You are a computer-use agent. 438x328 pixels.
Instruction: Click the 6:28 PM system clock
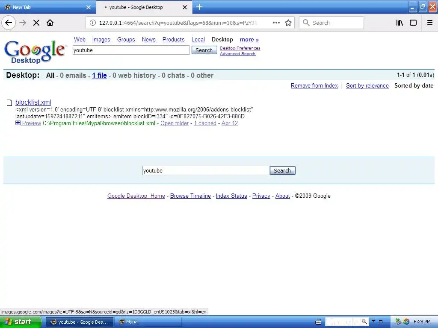click(422, 322)
